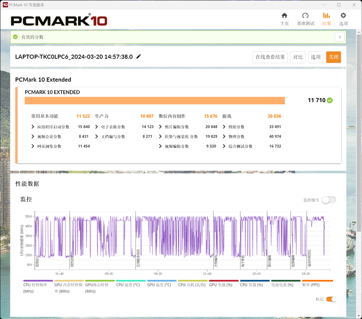362x319 pixels.
Task: Click the green check beside score 11 710
Action: coord(330,100)
